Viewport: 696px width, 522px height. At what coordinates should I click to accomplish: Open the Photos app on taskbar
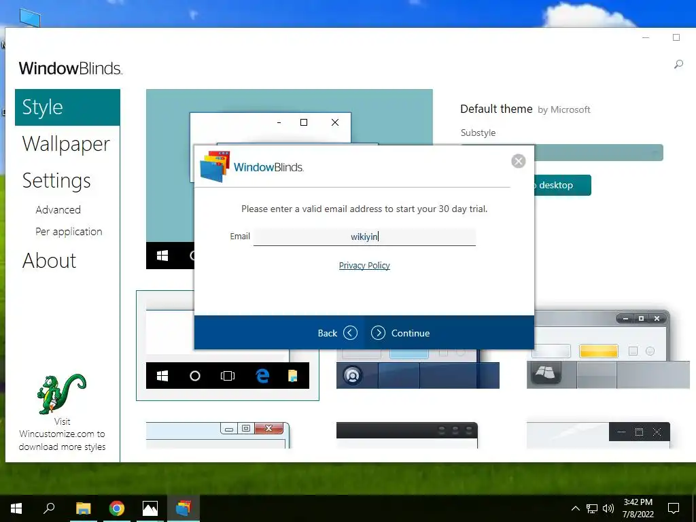click(150, 508)
